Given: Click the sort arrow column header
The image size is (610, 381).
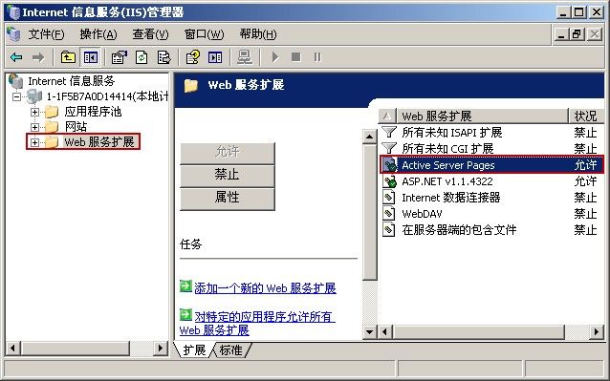Looking at the screenshot, I should click(x=387, y=116).
